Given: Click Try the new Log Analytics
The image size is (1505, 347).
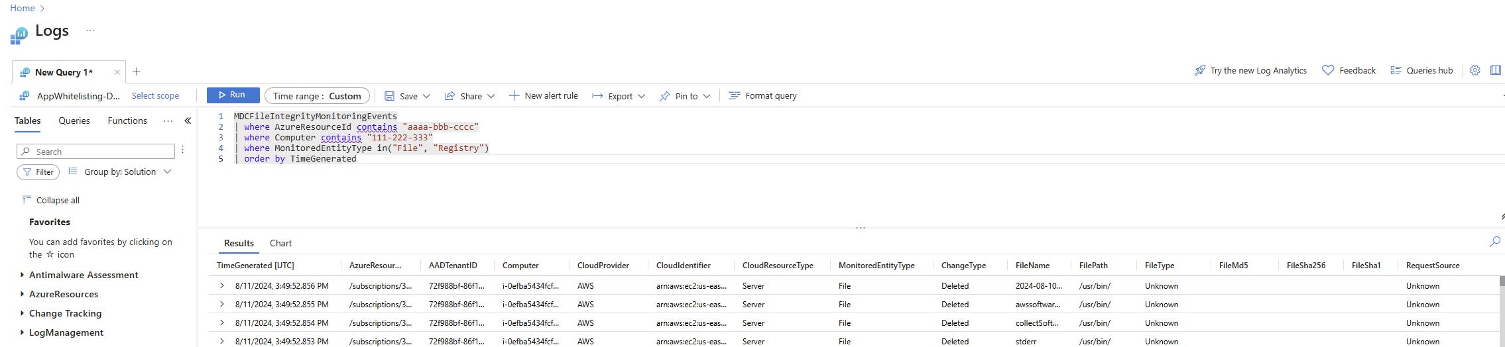Looking at the screenshot, I should 1250,70.
